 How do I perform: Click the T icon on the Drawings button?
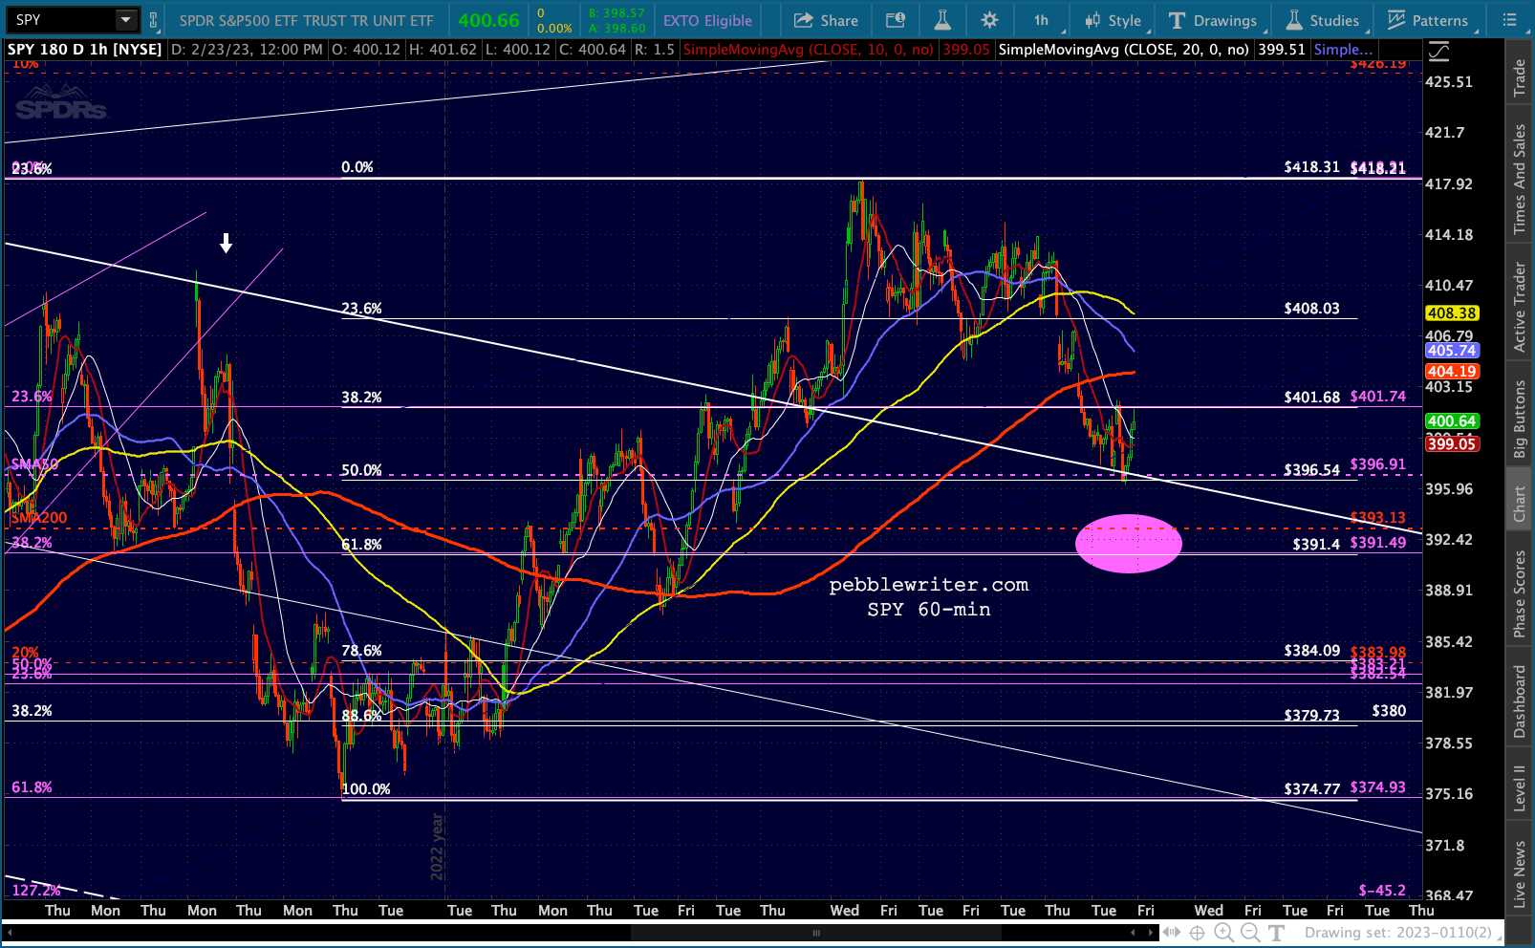pos(1177,20)
